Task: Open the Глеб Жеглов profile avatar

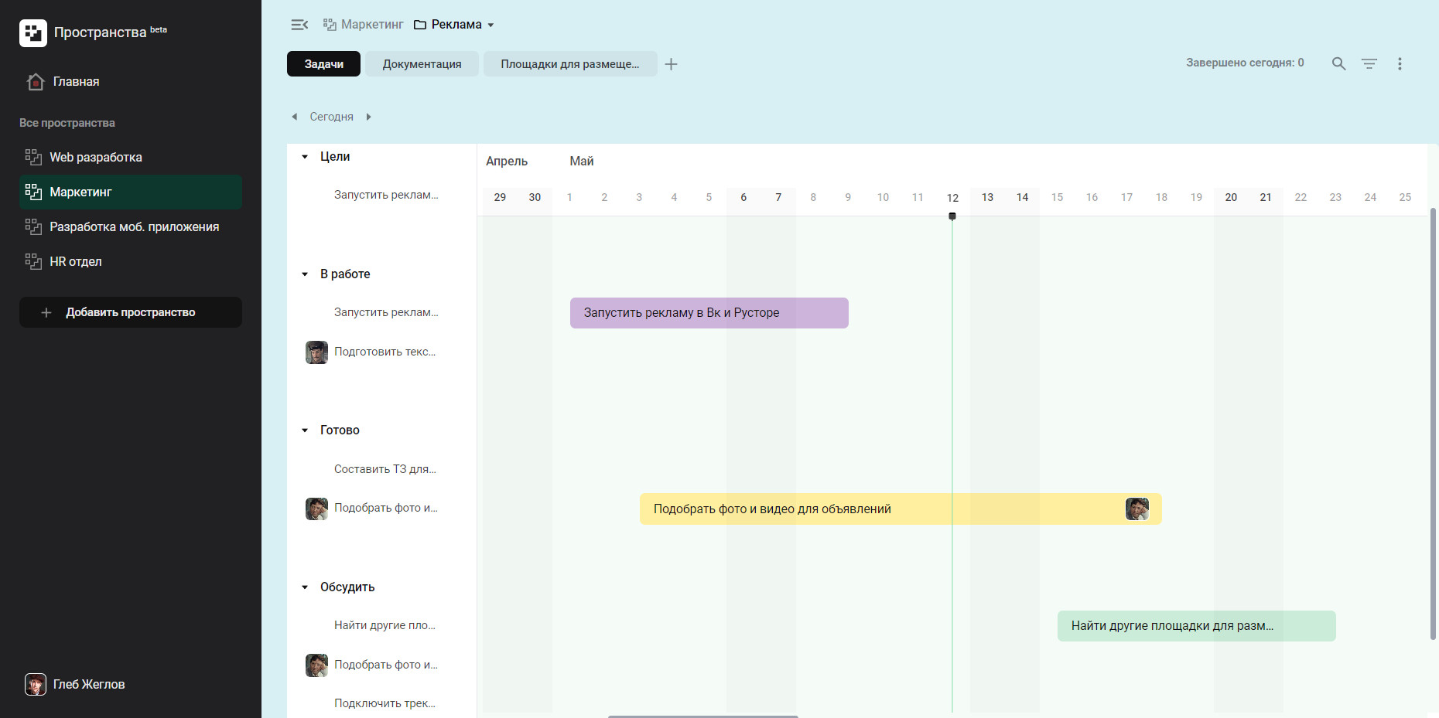Action: coord(36,684)
